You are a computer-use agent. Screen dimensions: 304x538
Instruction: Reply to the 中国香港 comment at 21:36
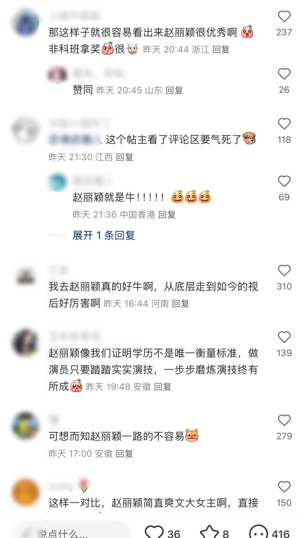click(167, 215)
